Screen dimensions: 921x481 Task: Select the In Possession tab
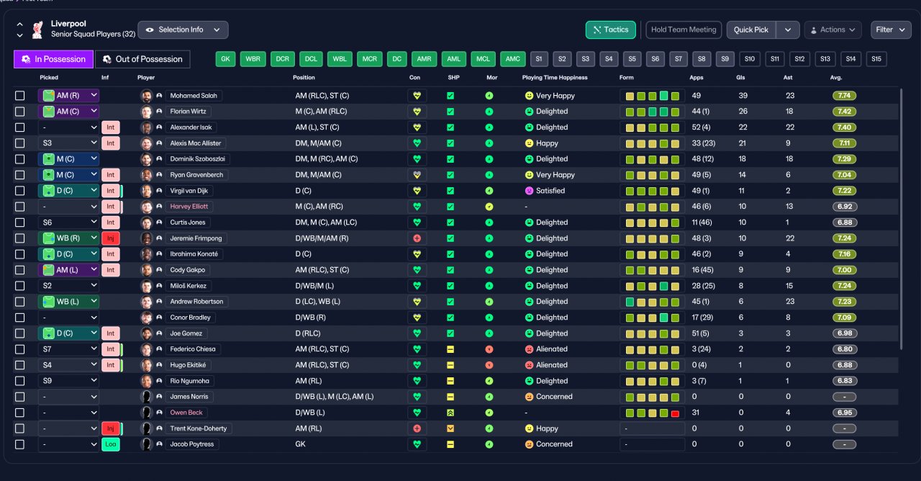point(53,59)
